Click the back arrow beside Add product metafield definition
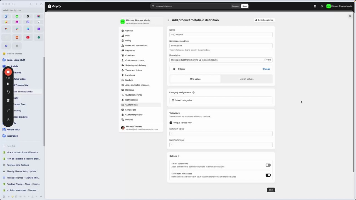 [x=169, y=20]
